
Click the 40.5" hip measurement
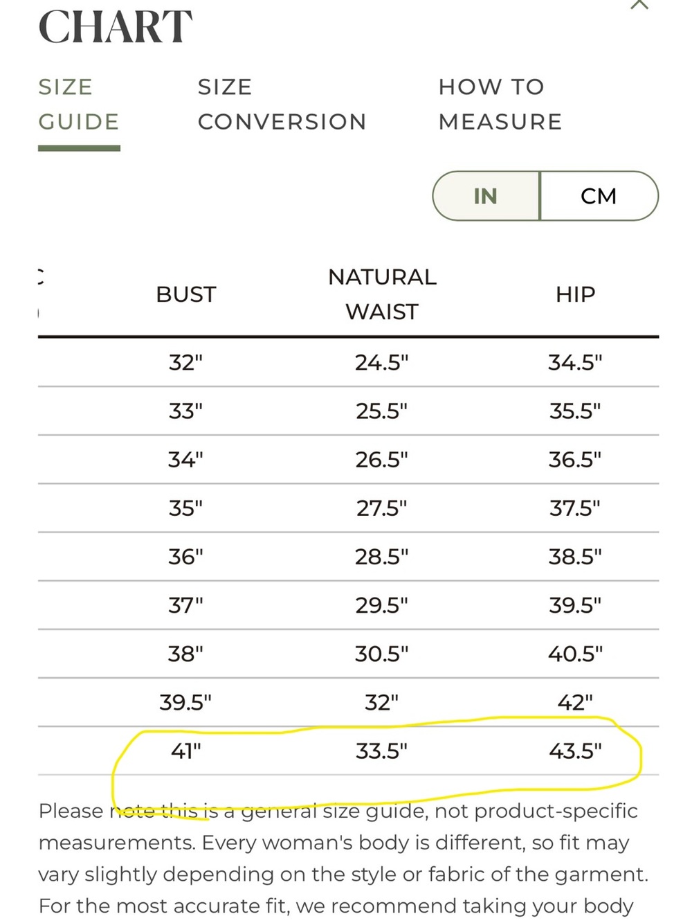(575, 654)
